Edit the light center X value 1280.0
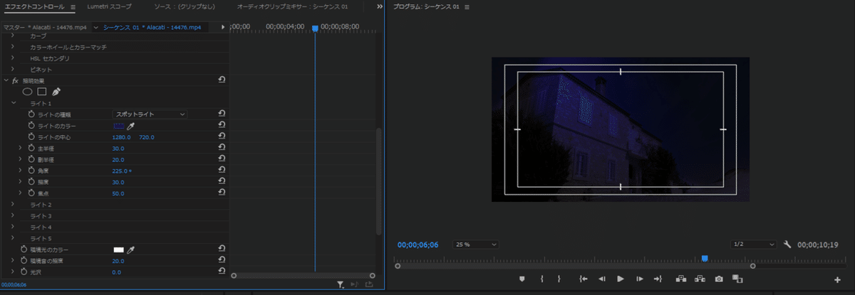The image size is (855, 295). point(121,136)
